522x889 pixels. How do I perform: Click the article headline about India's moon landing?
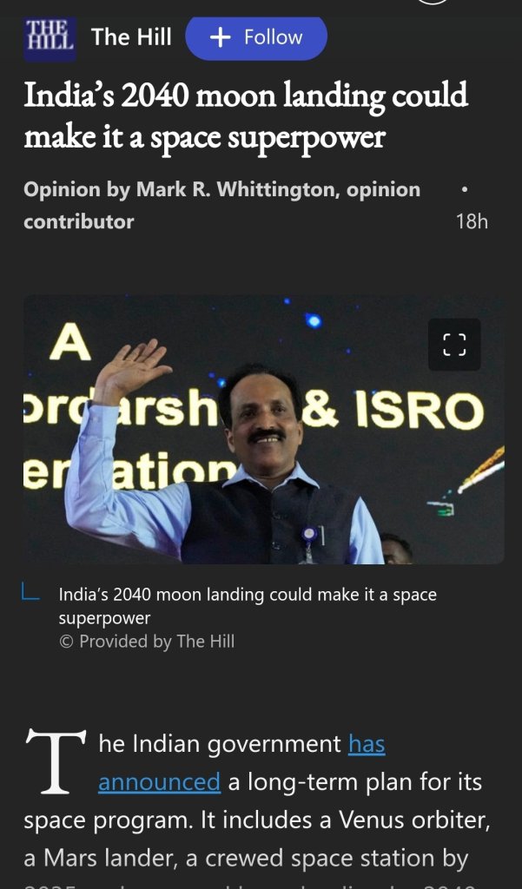(x=246, y=115)
